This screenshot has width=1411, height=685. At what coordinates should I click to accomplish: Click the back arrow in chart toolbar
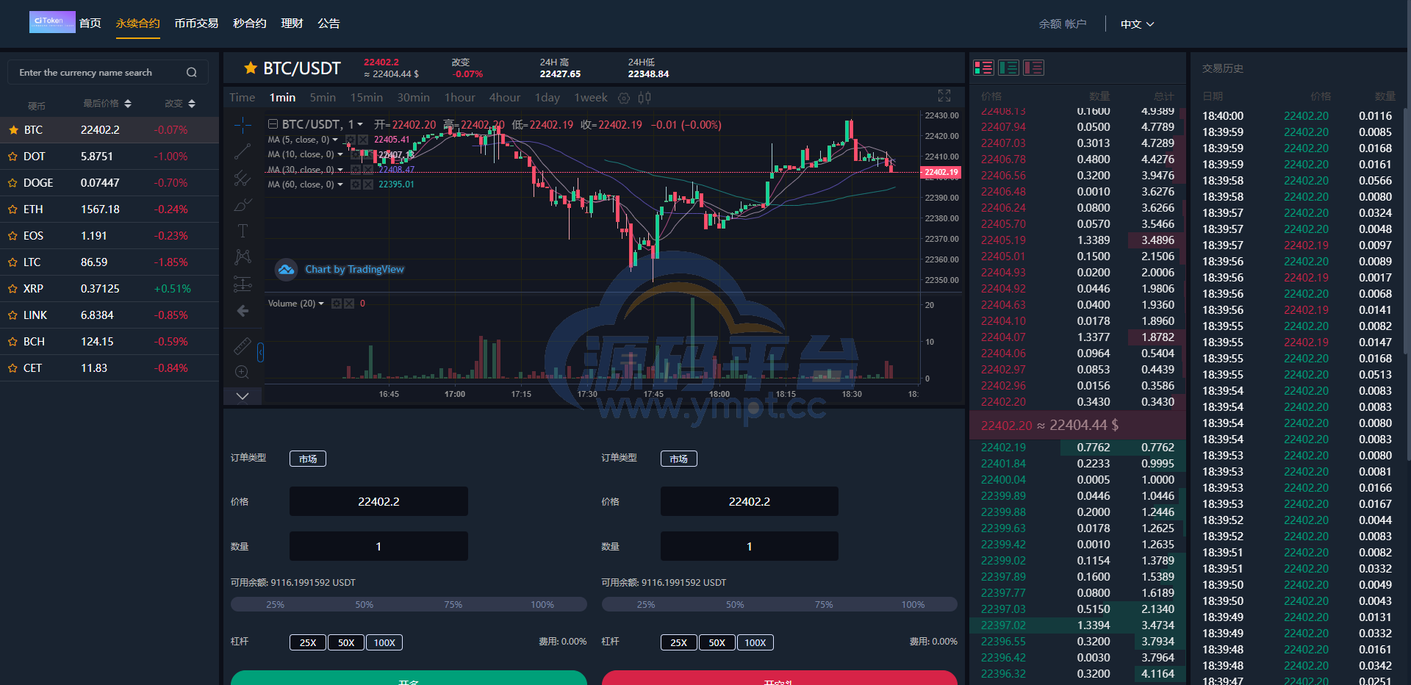pos(243,311)
